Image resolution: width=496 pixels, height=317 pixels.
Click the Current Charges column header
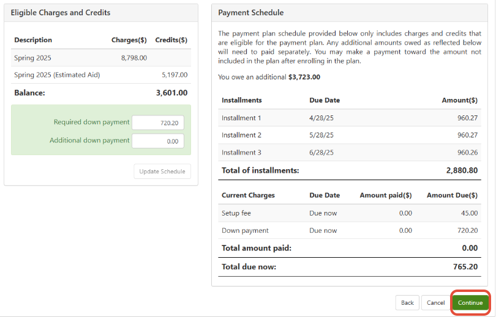coord(249,195)
